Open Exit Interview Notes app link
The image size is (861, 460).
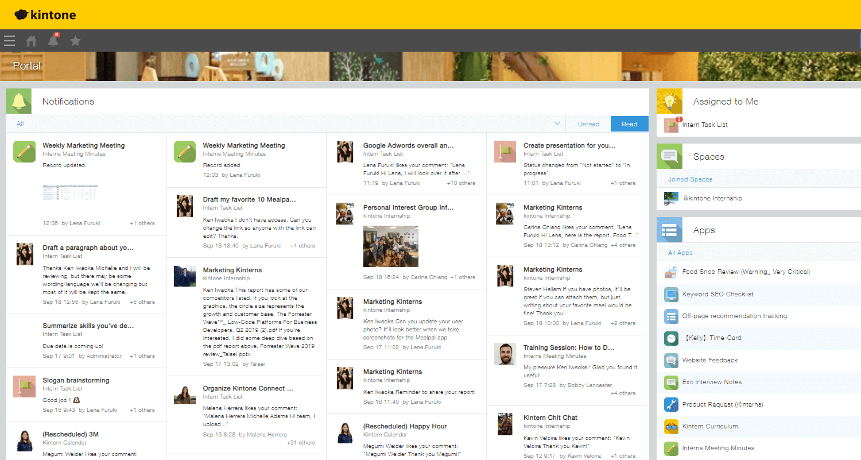click(x=712, y=382)
